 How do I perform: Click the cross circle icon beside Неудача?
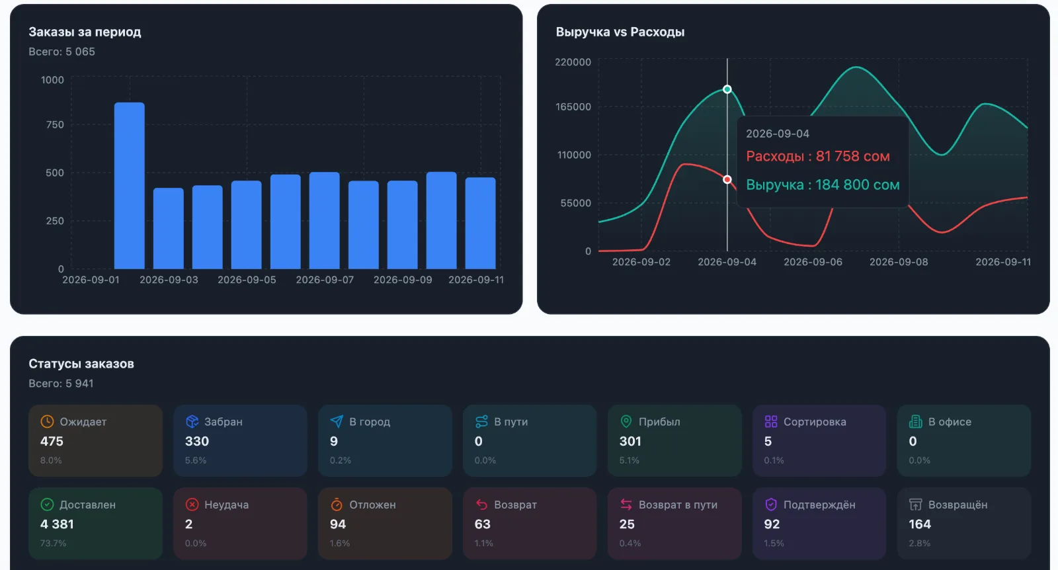(x=192, y=505)
